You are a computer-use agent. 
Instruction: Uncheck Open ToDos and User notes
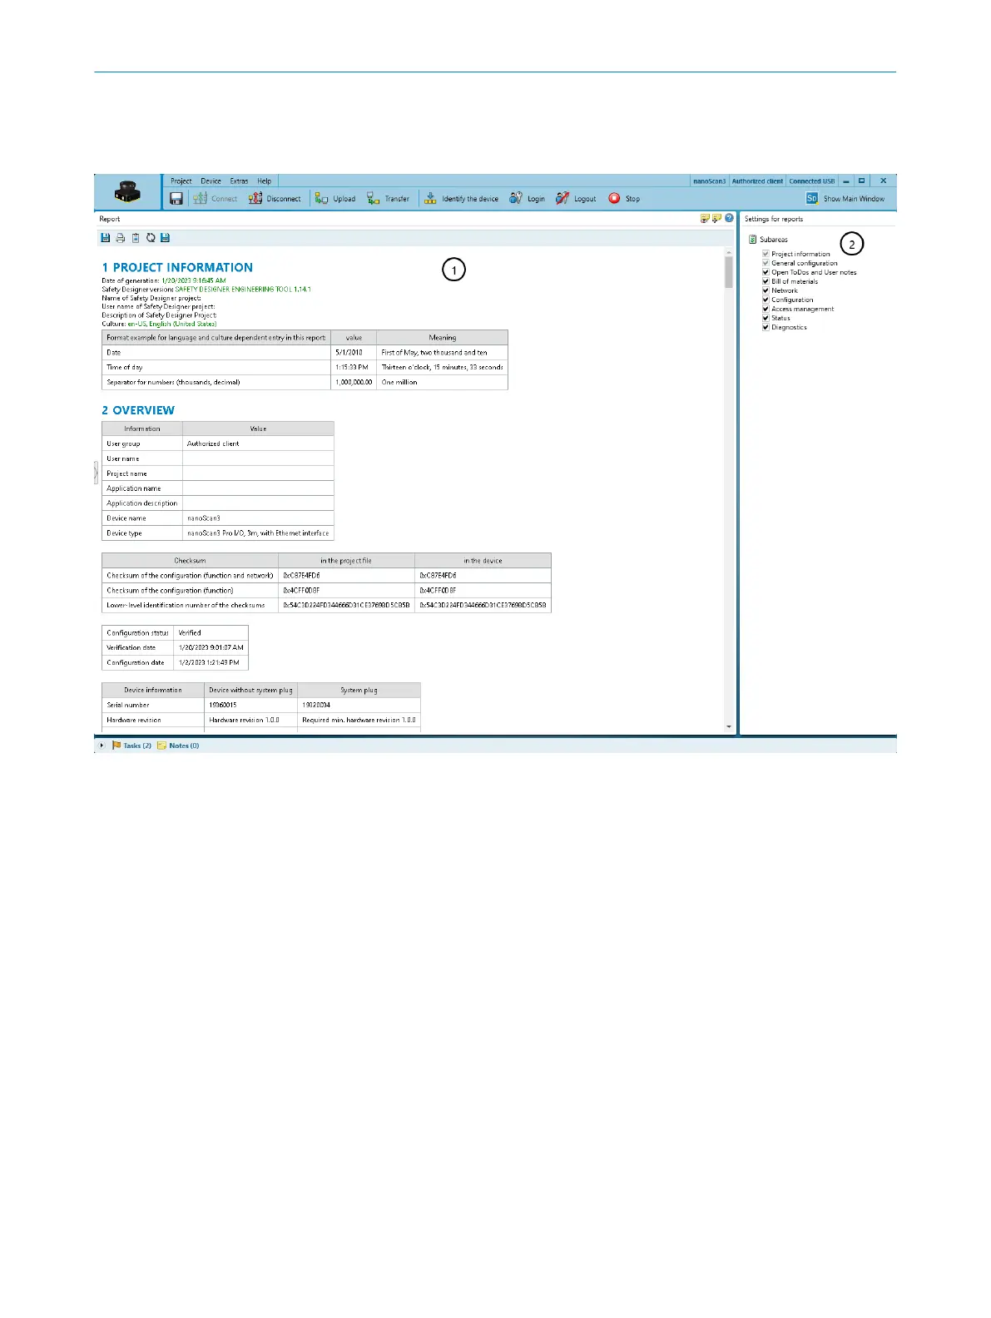pyautogui.click(x=766, y=272)
